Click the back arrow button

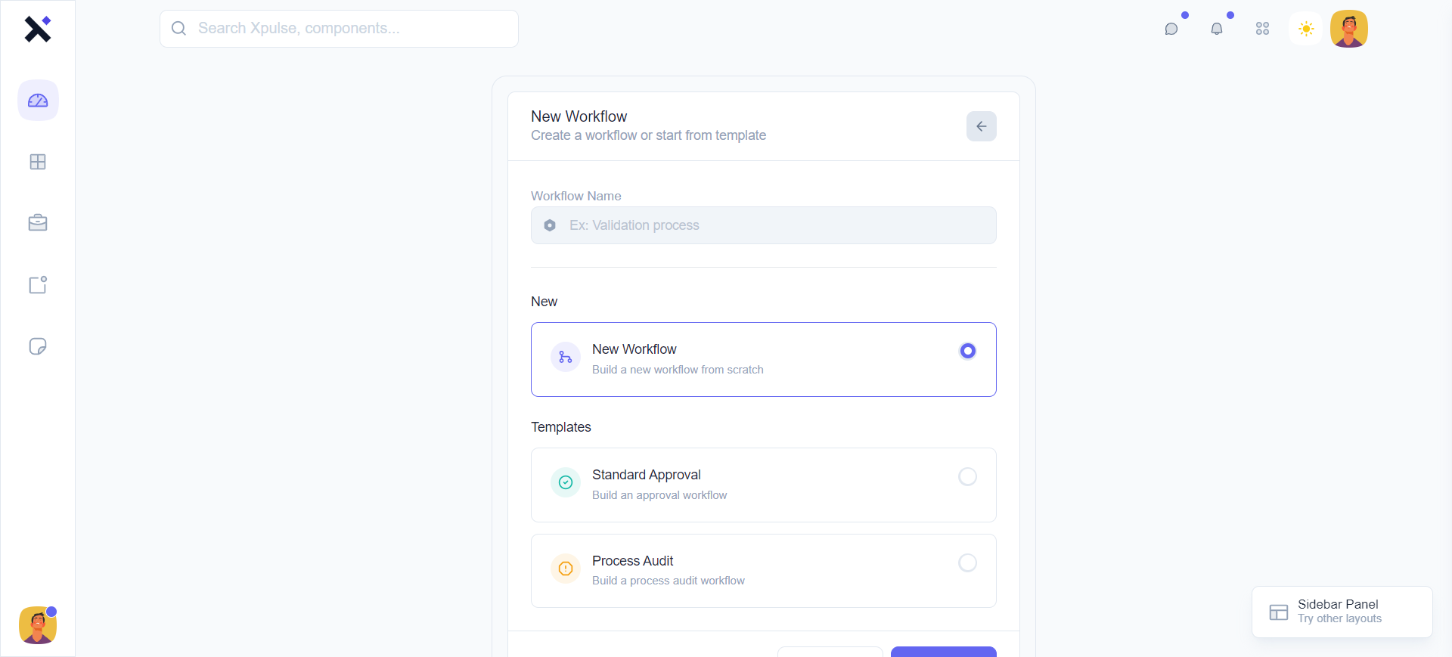[981, 126]
